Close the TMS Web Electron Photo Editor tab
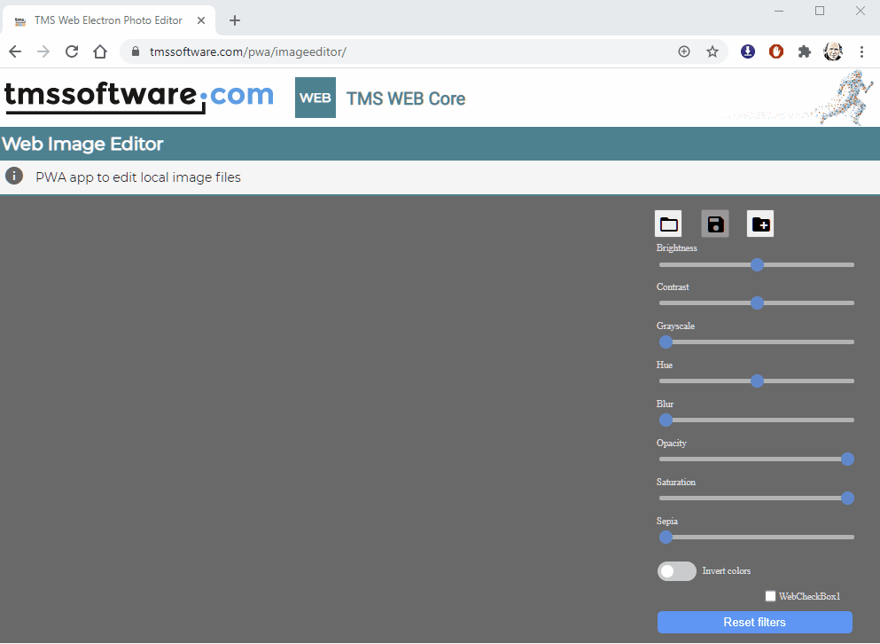This screenshot has height=644, width=880. coord(201,20)
